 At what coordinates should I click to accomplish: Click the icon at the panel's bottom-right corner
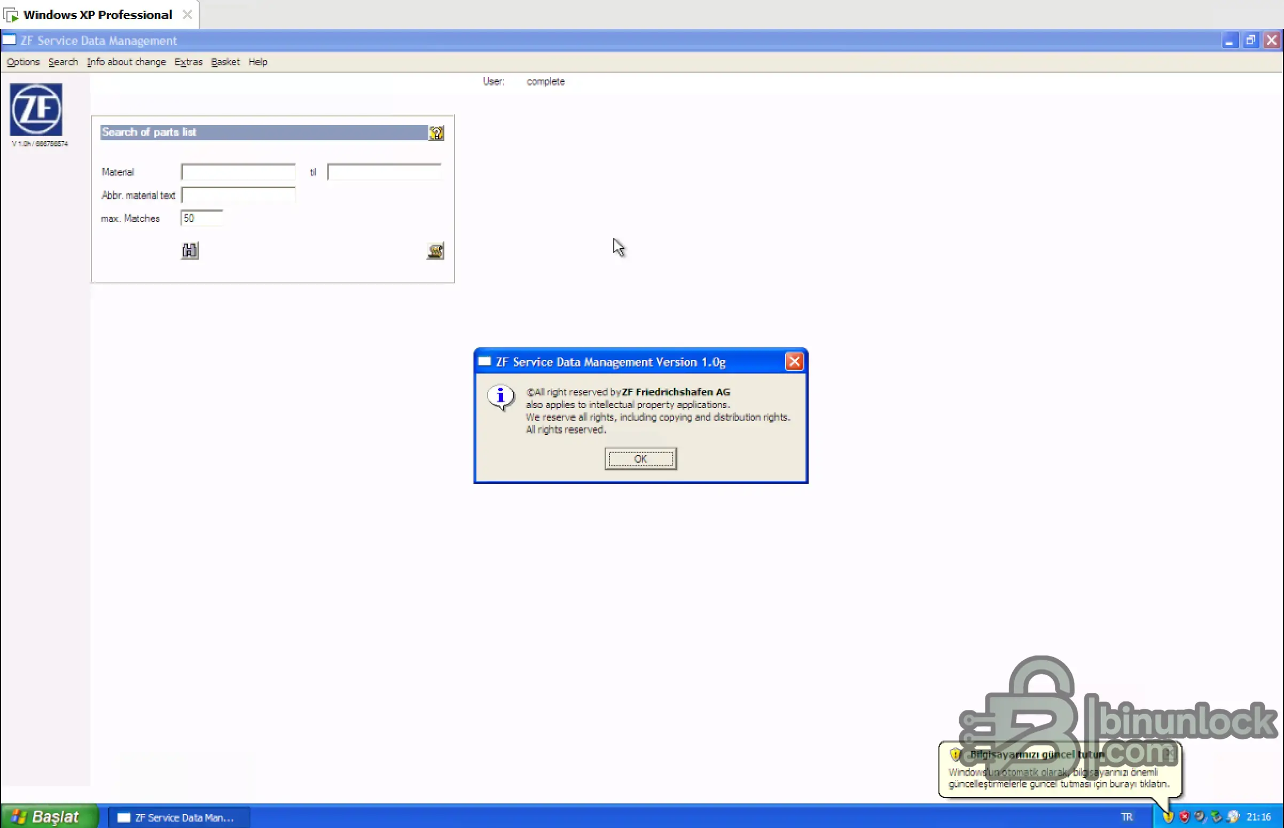click(x=435, y=251)
